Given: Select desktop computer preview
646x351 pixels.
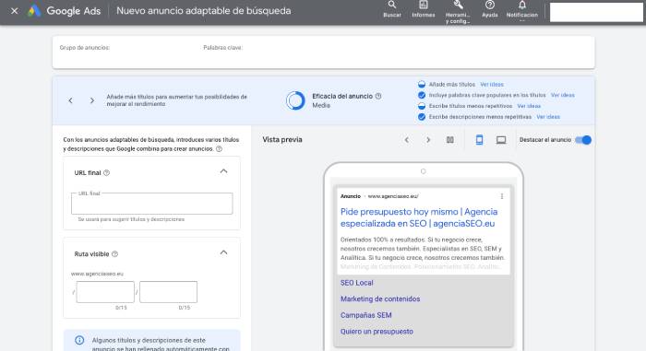Looking at the screenshot, I should point(501,140).
